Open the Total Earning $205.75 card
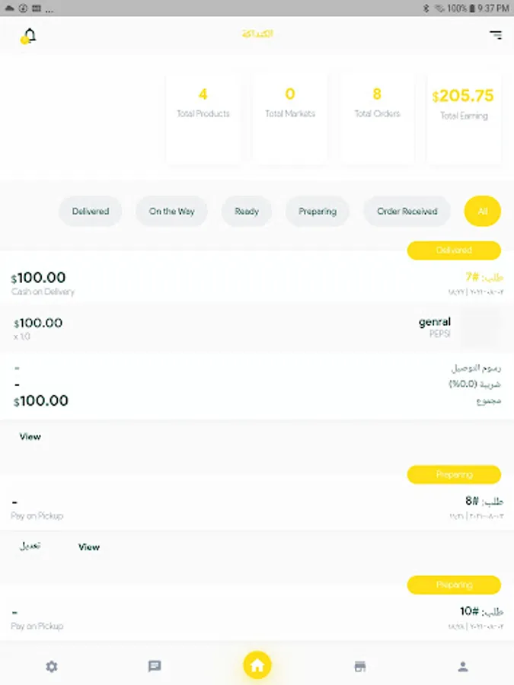Viewport: 514px width, 685px height. 464,118
